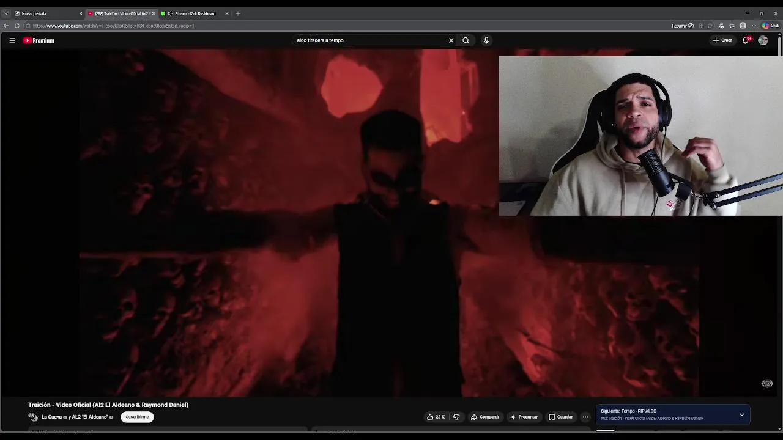Open browser profile icon
783x440 pixels.
coord(743,26)
